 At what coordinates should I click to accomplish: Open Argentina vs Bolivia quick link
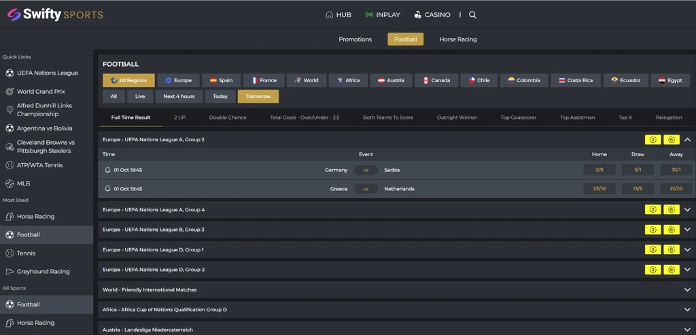pos(47,128)
